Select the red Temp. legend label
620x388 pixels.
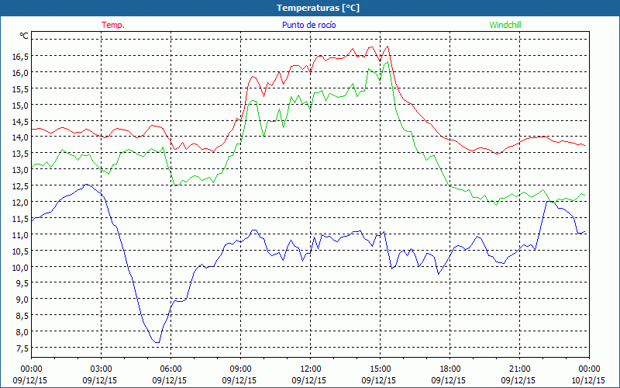point(113,25)
